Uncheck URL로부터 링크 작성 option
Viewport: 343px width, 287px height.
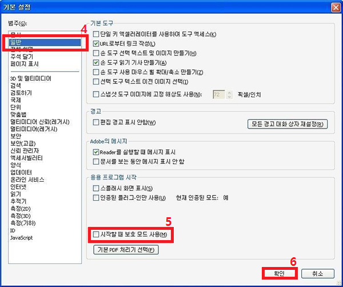click(96, 43)
